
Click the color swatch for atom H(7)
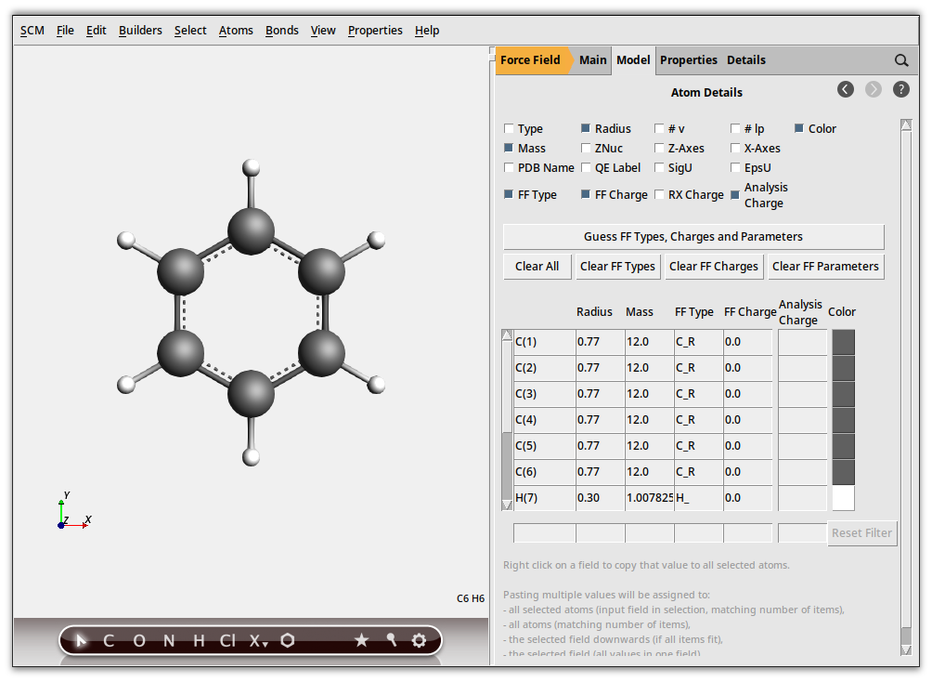click(842, 498)
